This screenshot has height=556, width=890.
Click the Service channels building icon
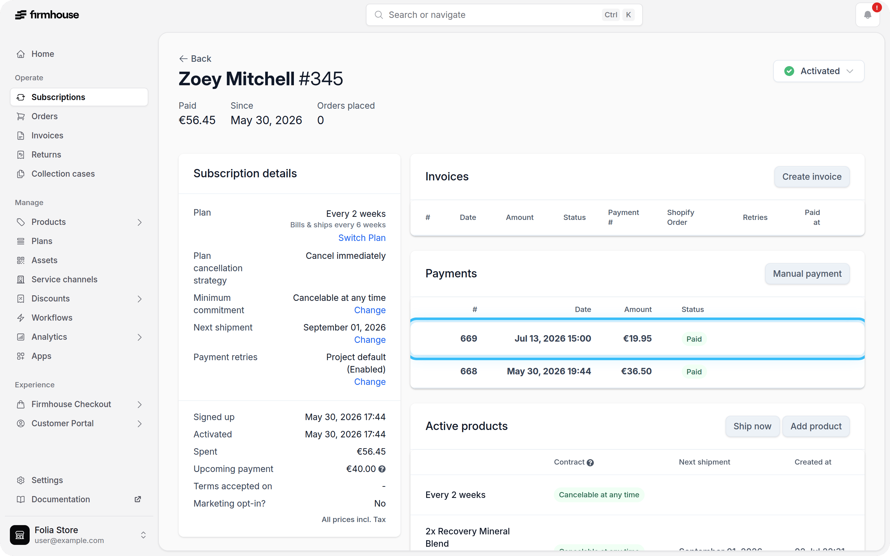point(21,280)
